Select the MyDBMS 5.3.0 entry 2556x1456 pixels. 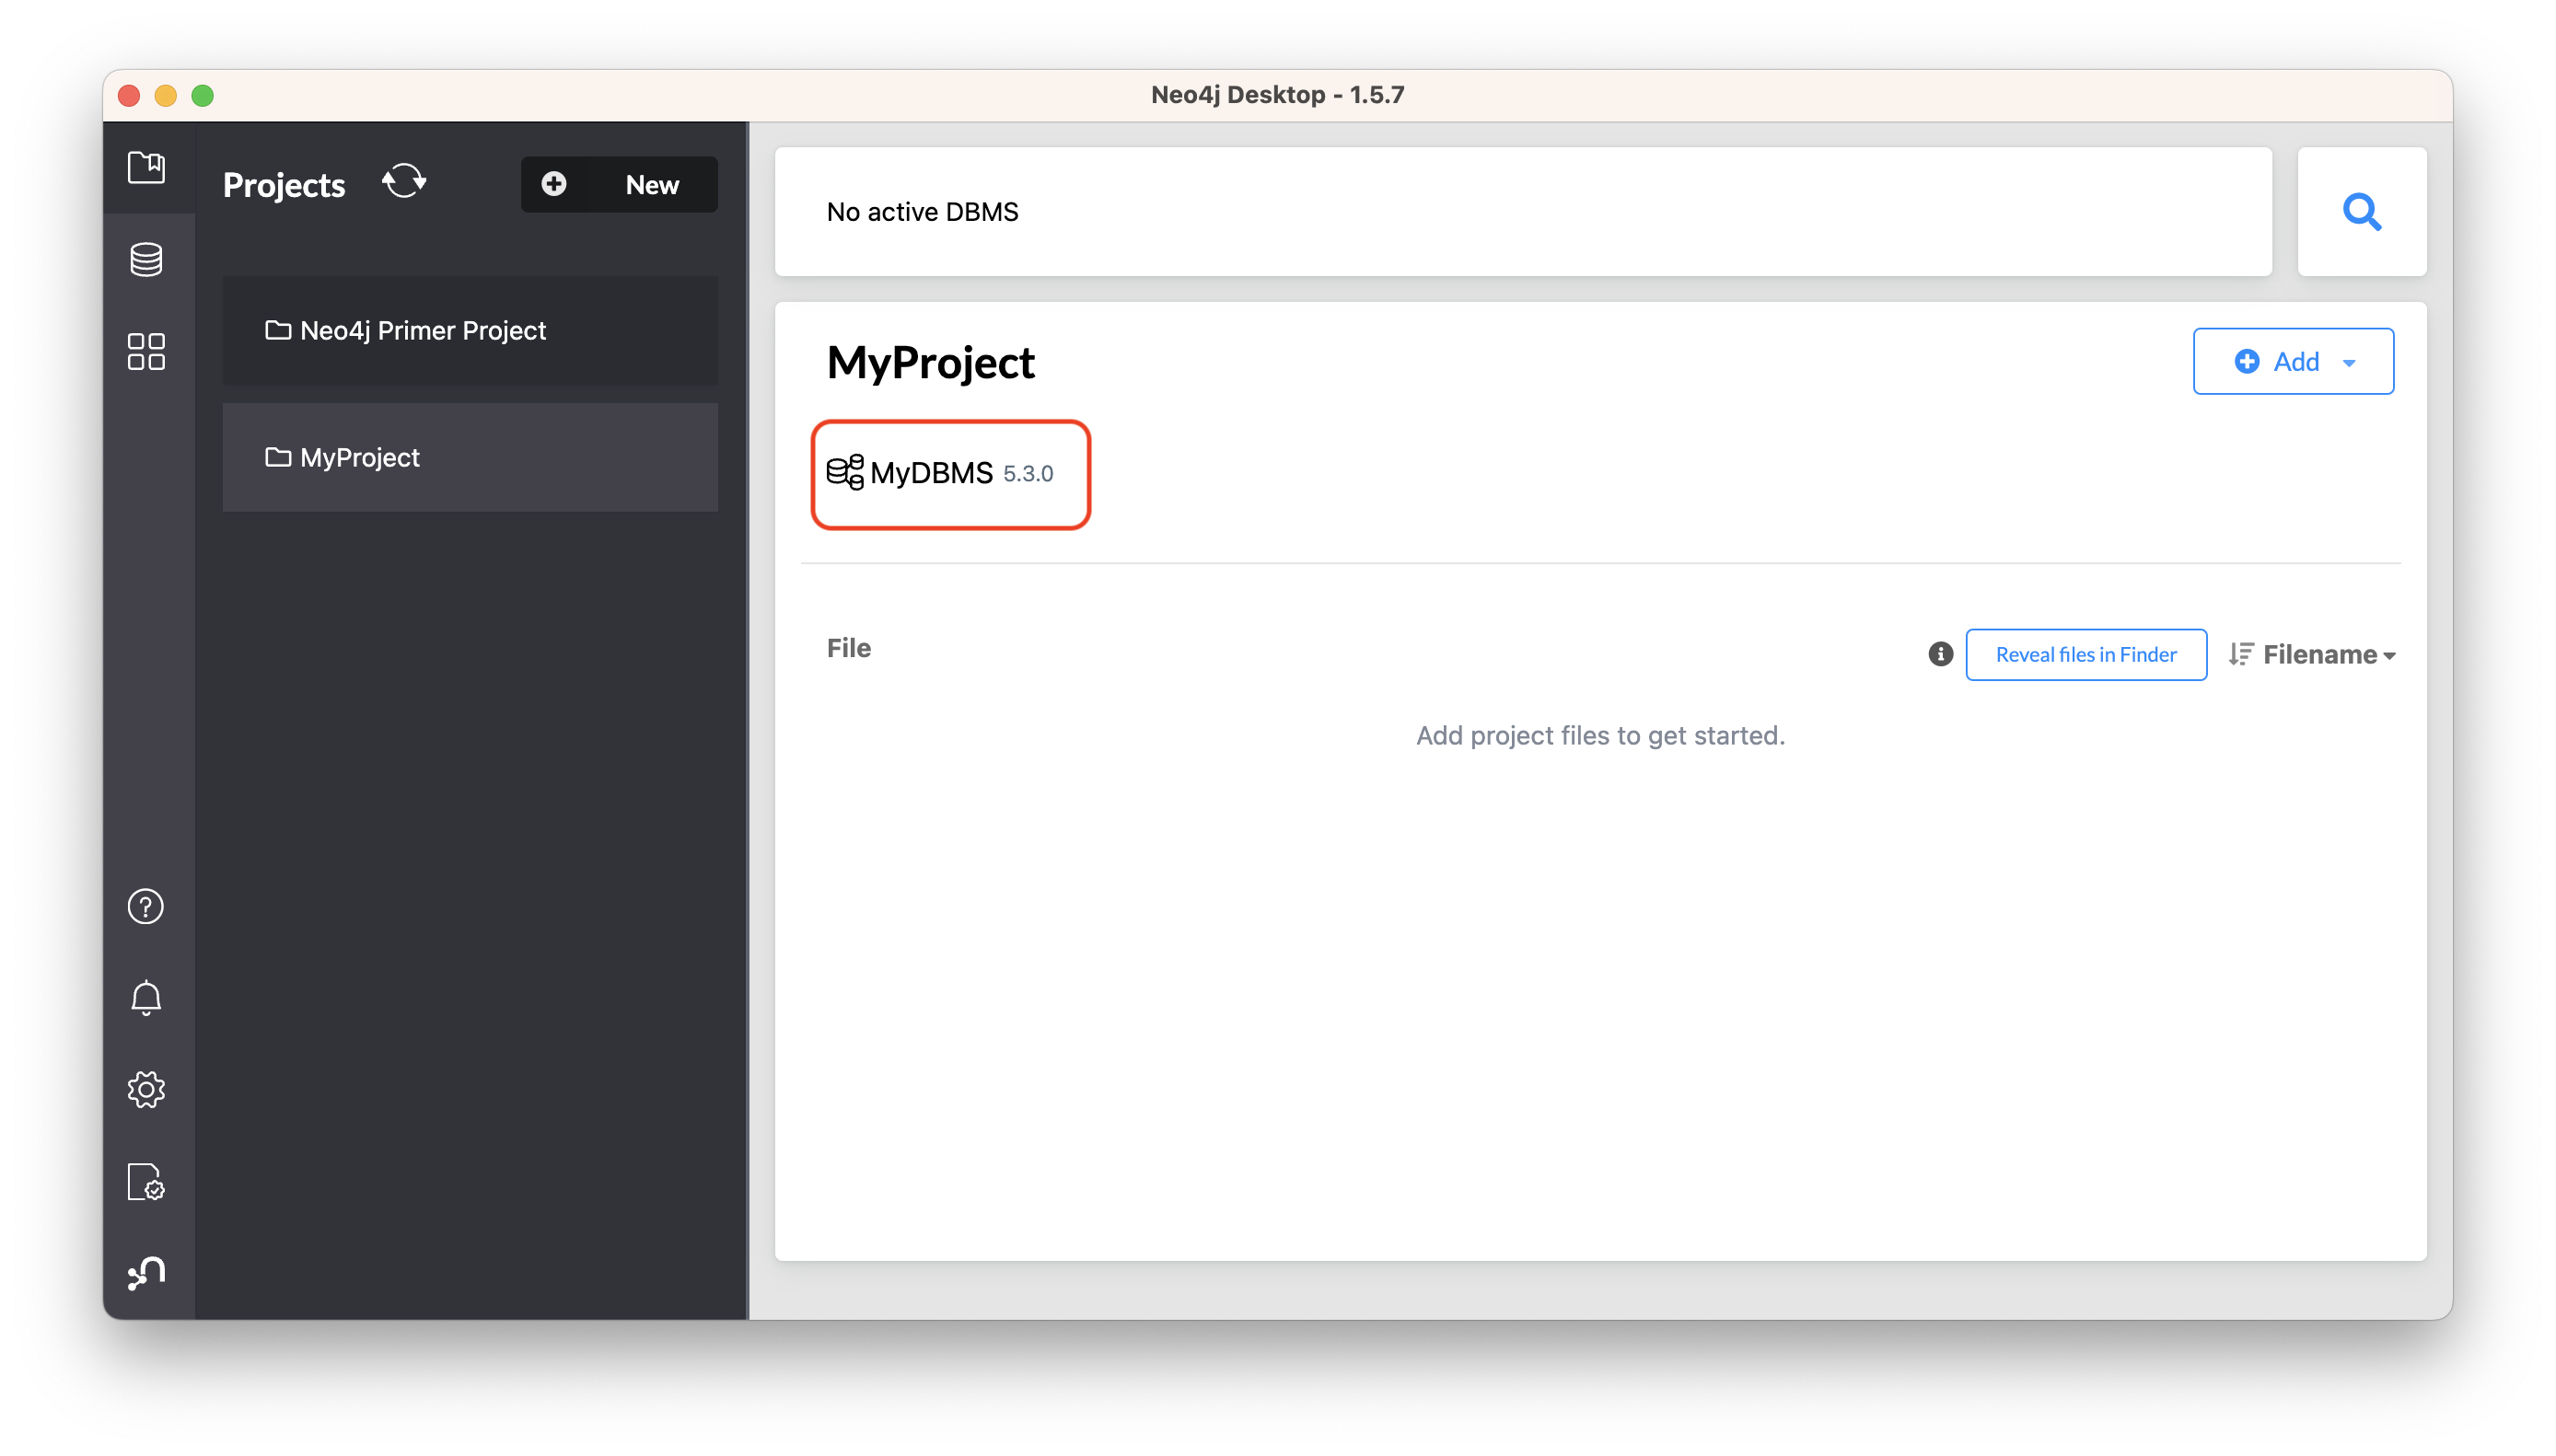(x=950, y=473)
